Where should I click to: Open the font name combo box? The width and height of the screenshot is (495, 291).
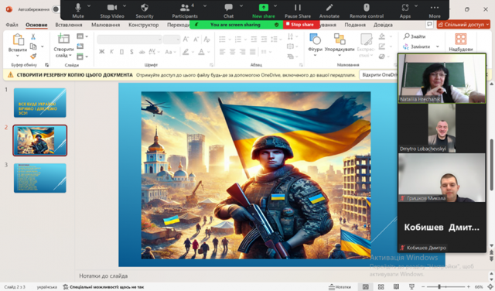[x=129, y=39]
